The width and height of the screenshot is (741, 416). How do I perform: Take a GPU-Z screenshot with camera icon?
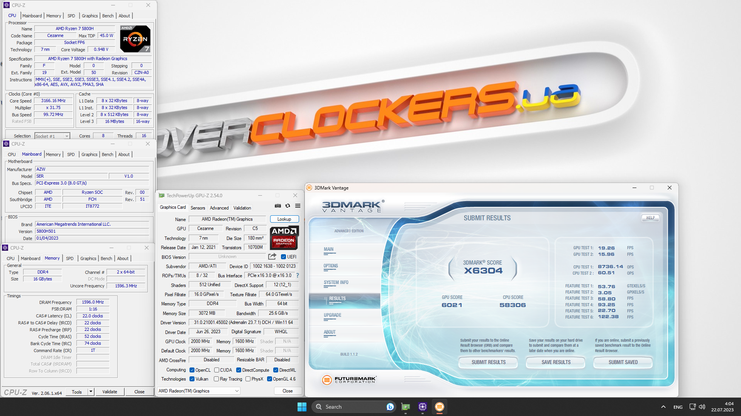click(278, 206)
